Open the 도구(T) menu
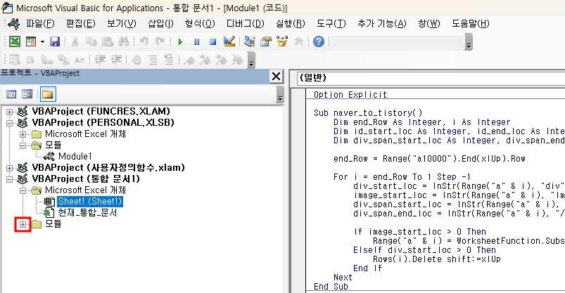 click(x=331, y=24)
